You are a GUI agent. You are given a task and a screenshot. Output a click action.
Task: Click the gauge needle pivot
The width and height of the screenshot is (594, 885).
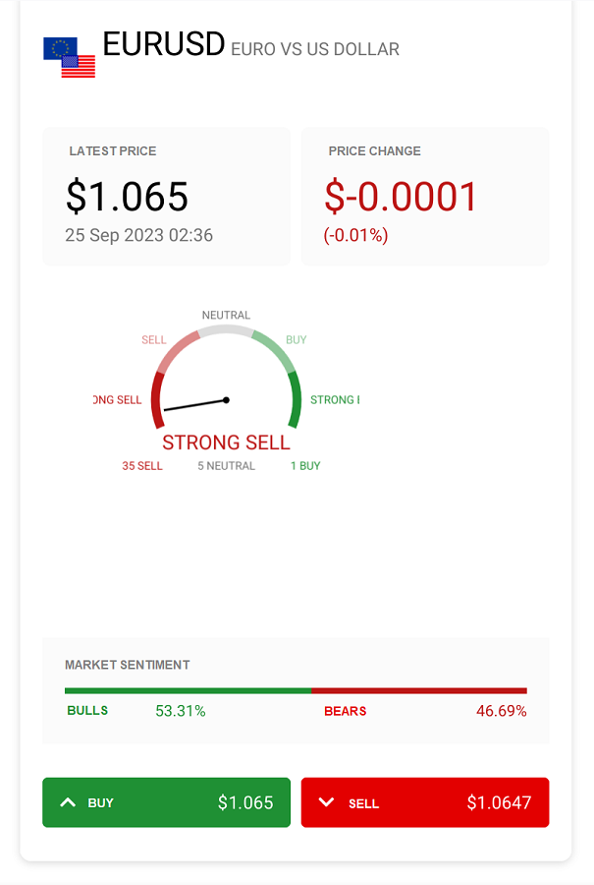(226, 399)
